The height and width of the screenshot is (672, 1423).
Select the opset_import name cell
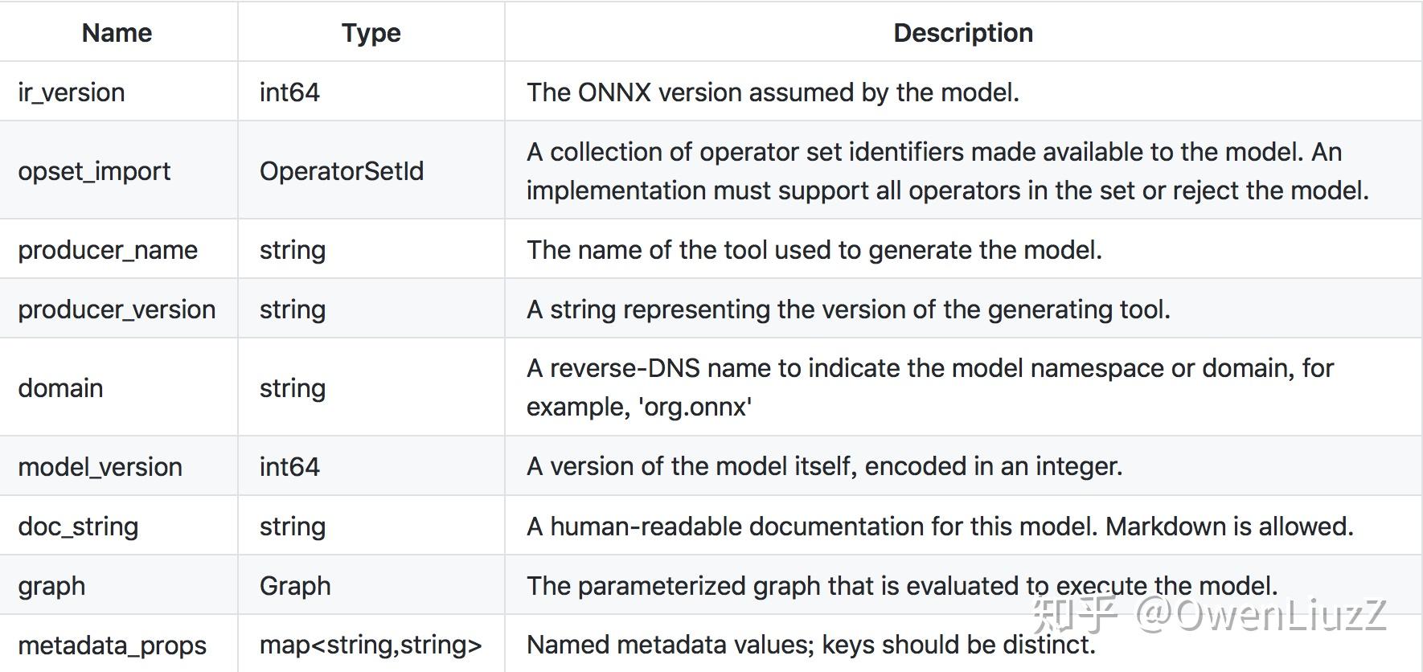point(94,171)
